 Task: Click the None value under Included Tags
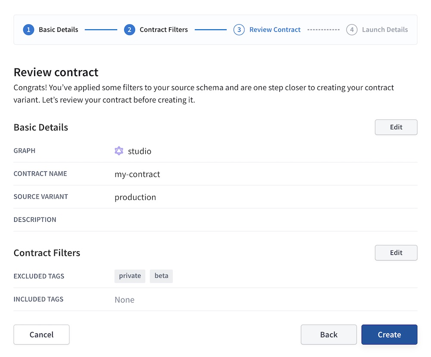[125, 299]
